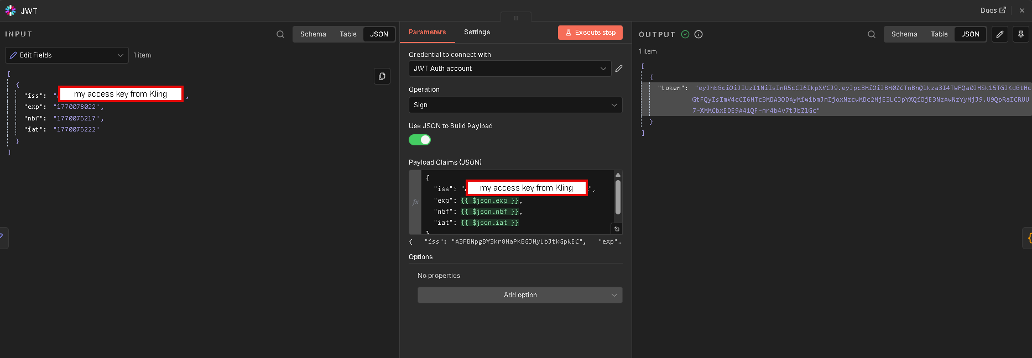Select the output JSON view
Image resolution: width=1032 pixels, height=358 pixels.
[970, 34]
